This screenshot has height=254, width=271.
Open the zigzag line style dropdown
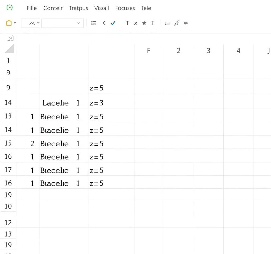coord(31,23)
